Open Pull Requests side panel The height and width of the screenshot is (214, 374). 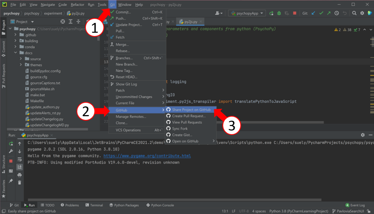(x=3, y=76)
